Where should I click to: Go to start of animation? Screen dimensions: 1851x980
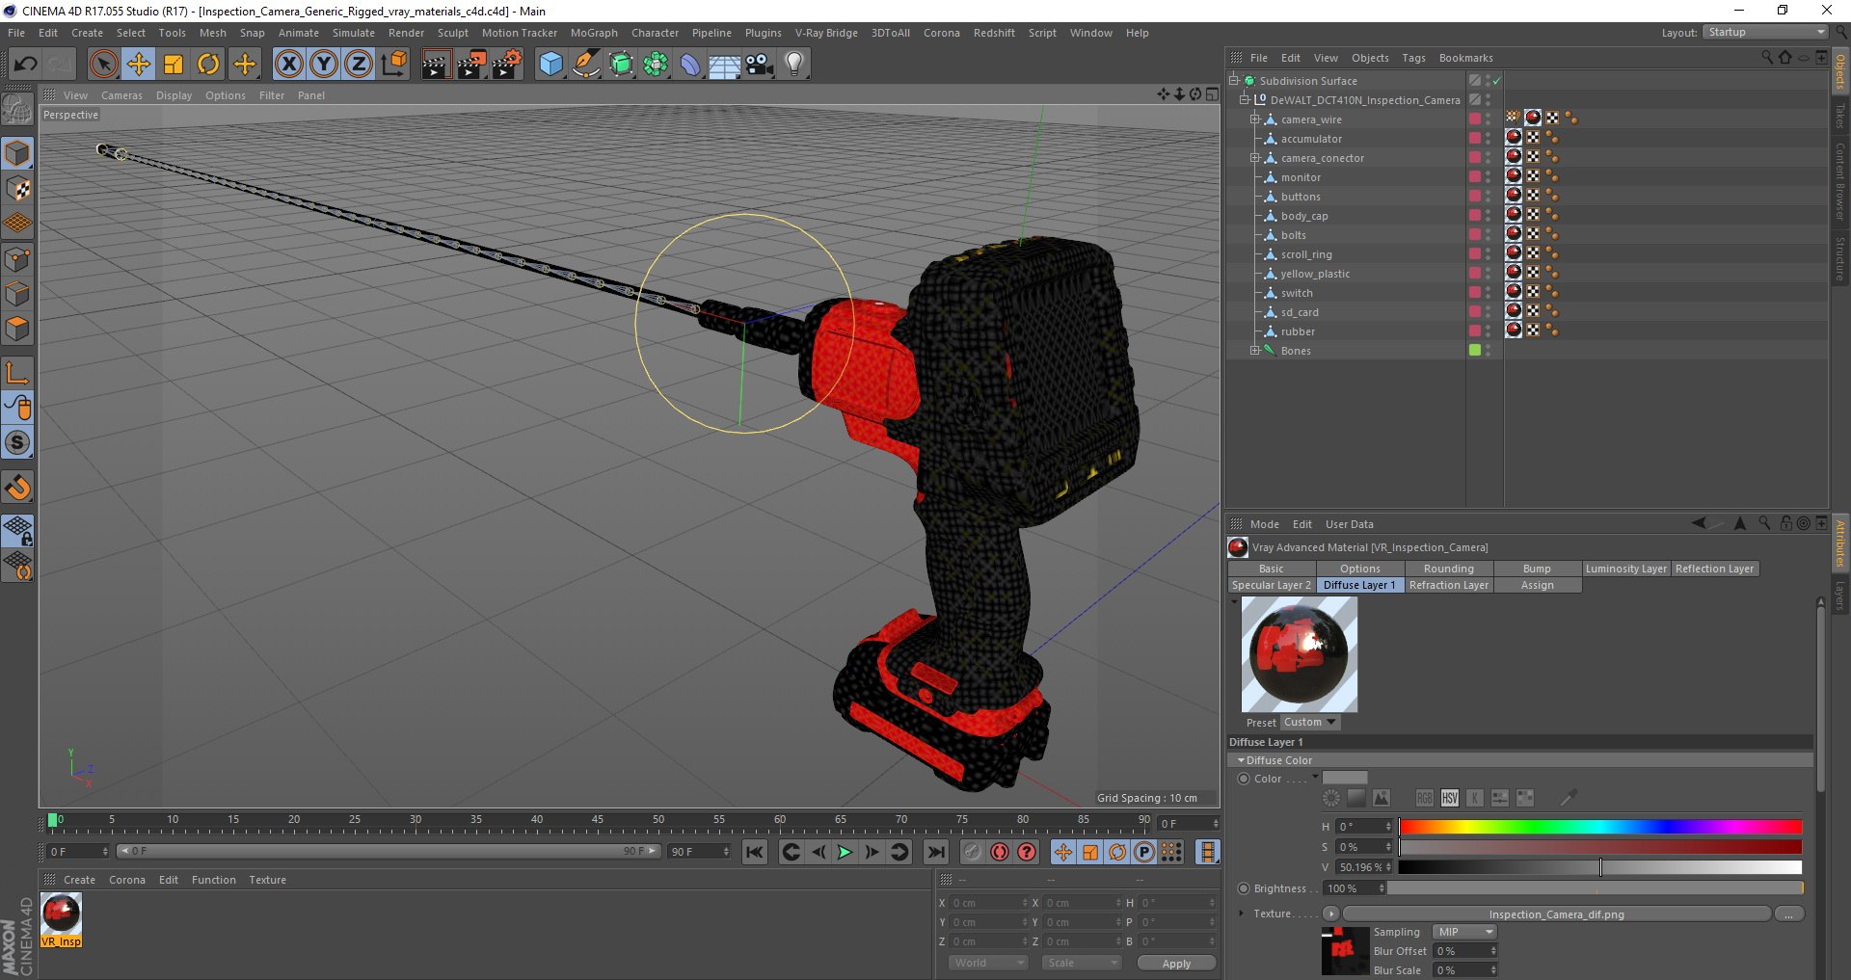coord(755,852)
